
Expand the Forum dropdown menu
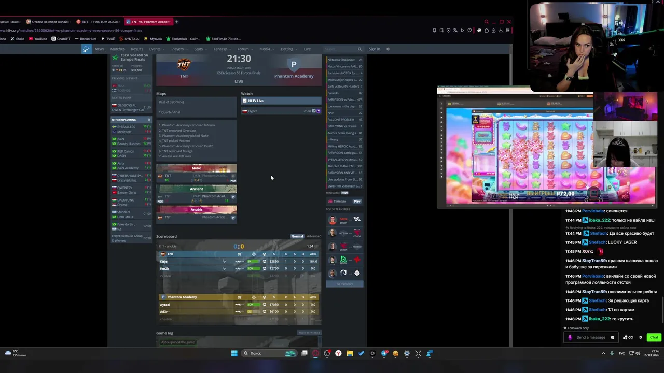tap(244, 49)
